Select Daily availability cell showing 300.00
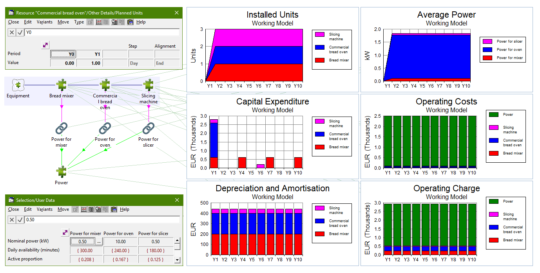Screen dimensions: 540x273 coord(86,250)
